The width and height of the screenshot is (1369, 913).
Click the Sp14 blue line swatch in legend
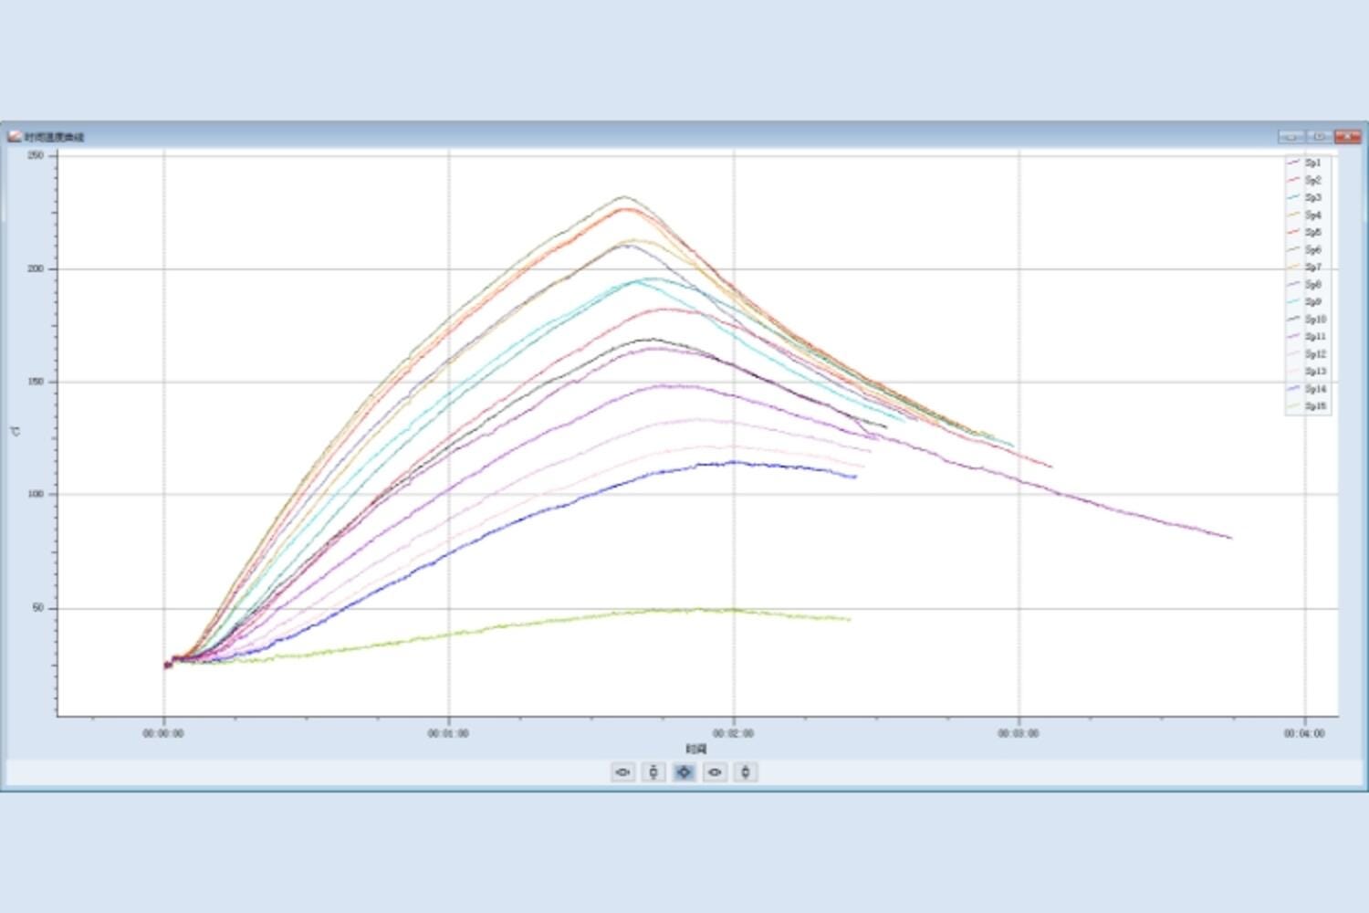(1293, 389)
